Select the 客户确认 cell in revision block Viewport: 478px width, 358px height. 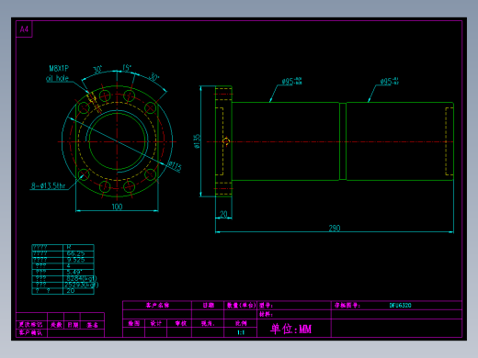pos(30,332)
